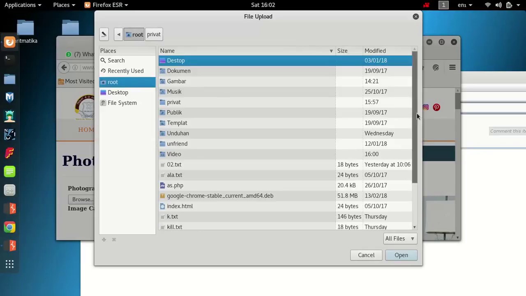Sort files by the Modified column
This screenshot has width=526, height=296.
[375, 51]
